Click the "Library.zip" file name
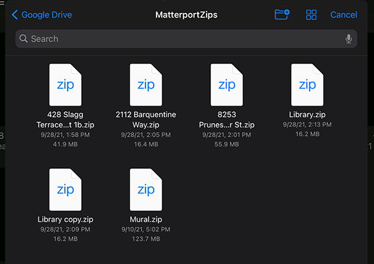 307,115
